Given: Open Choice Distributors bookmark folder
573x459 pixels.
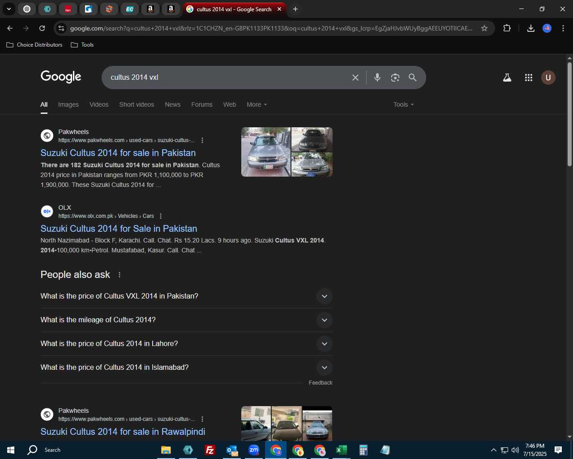Looking at the screenshot, I should 34,45.
